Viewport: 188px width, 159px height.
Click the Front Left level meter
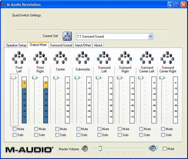[24, 100]
